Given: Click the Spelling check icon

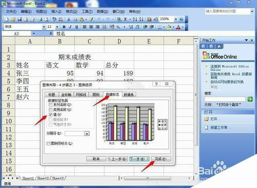Looking at the screenshot, I should [54, 20].
